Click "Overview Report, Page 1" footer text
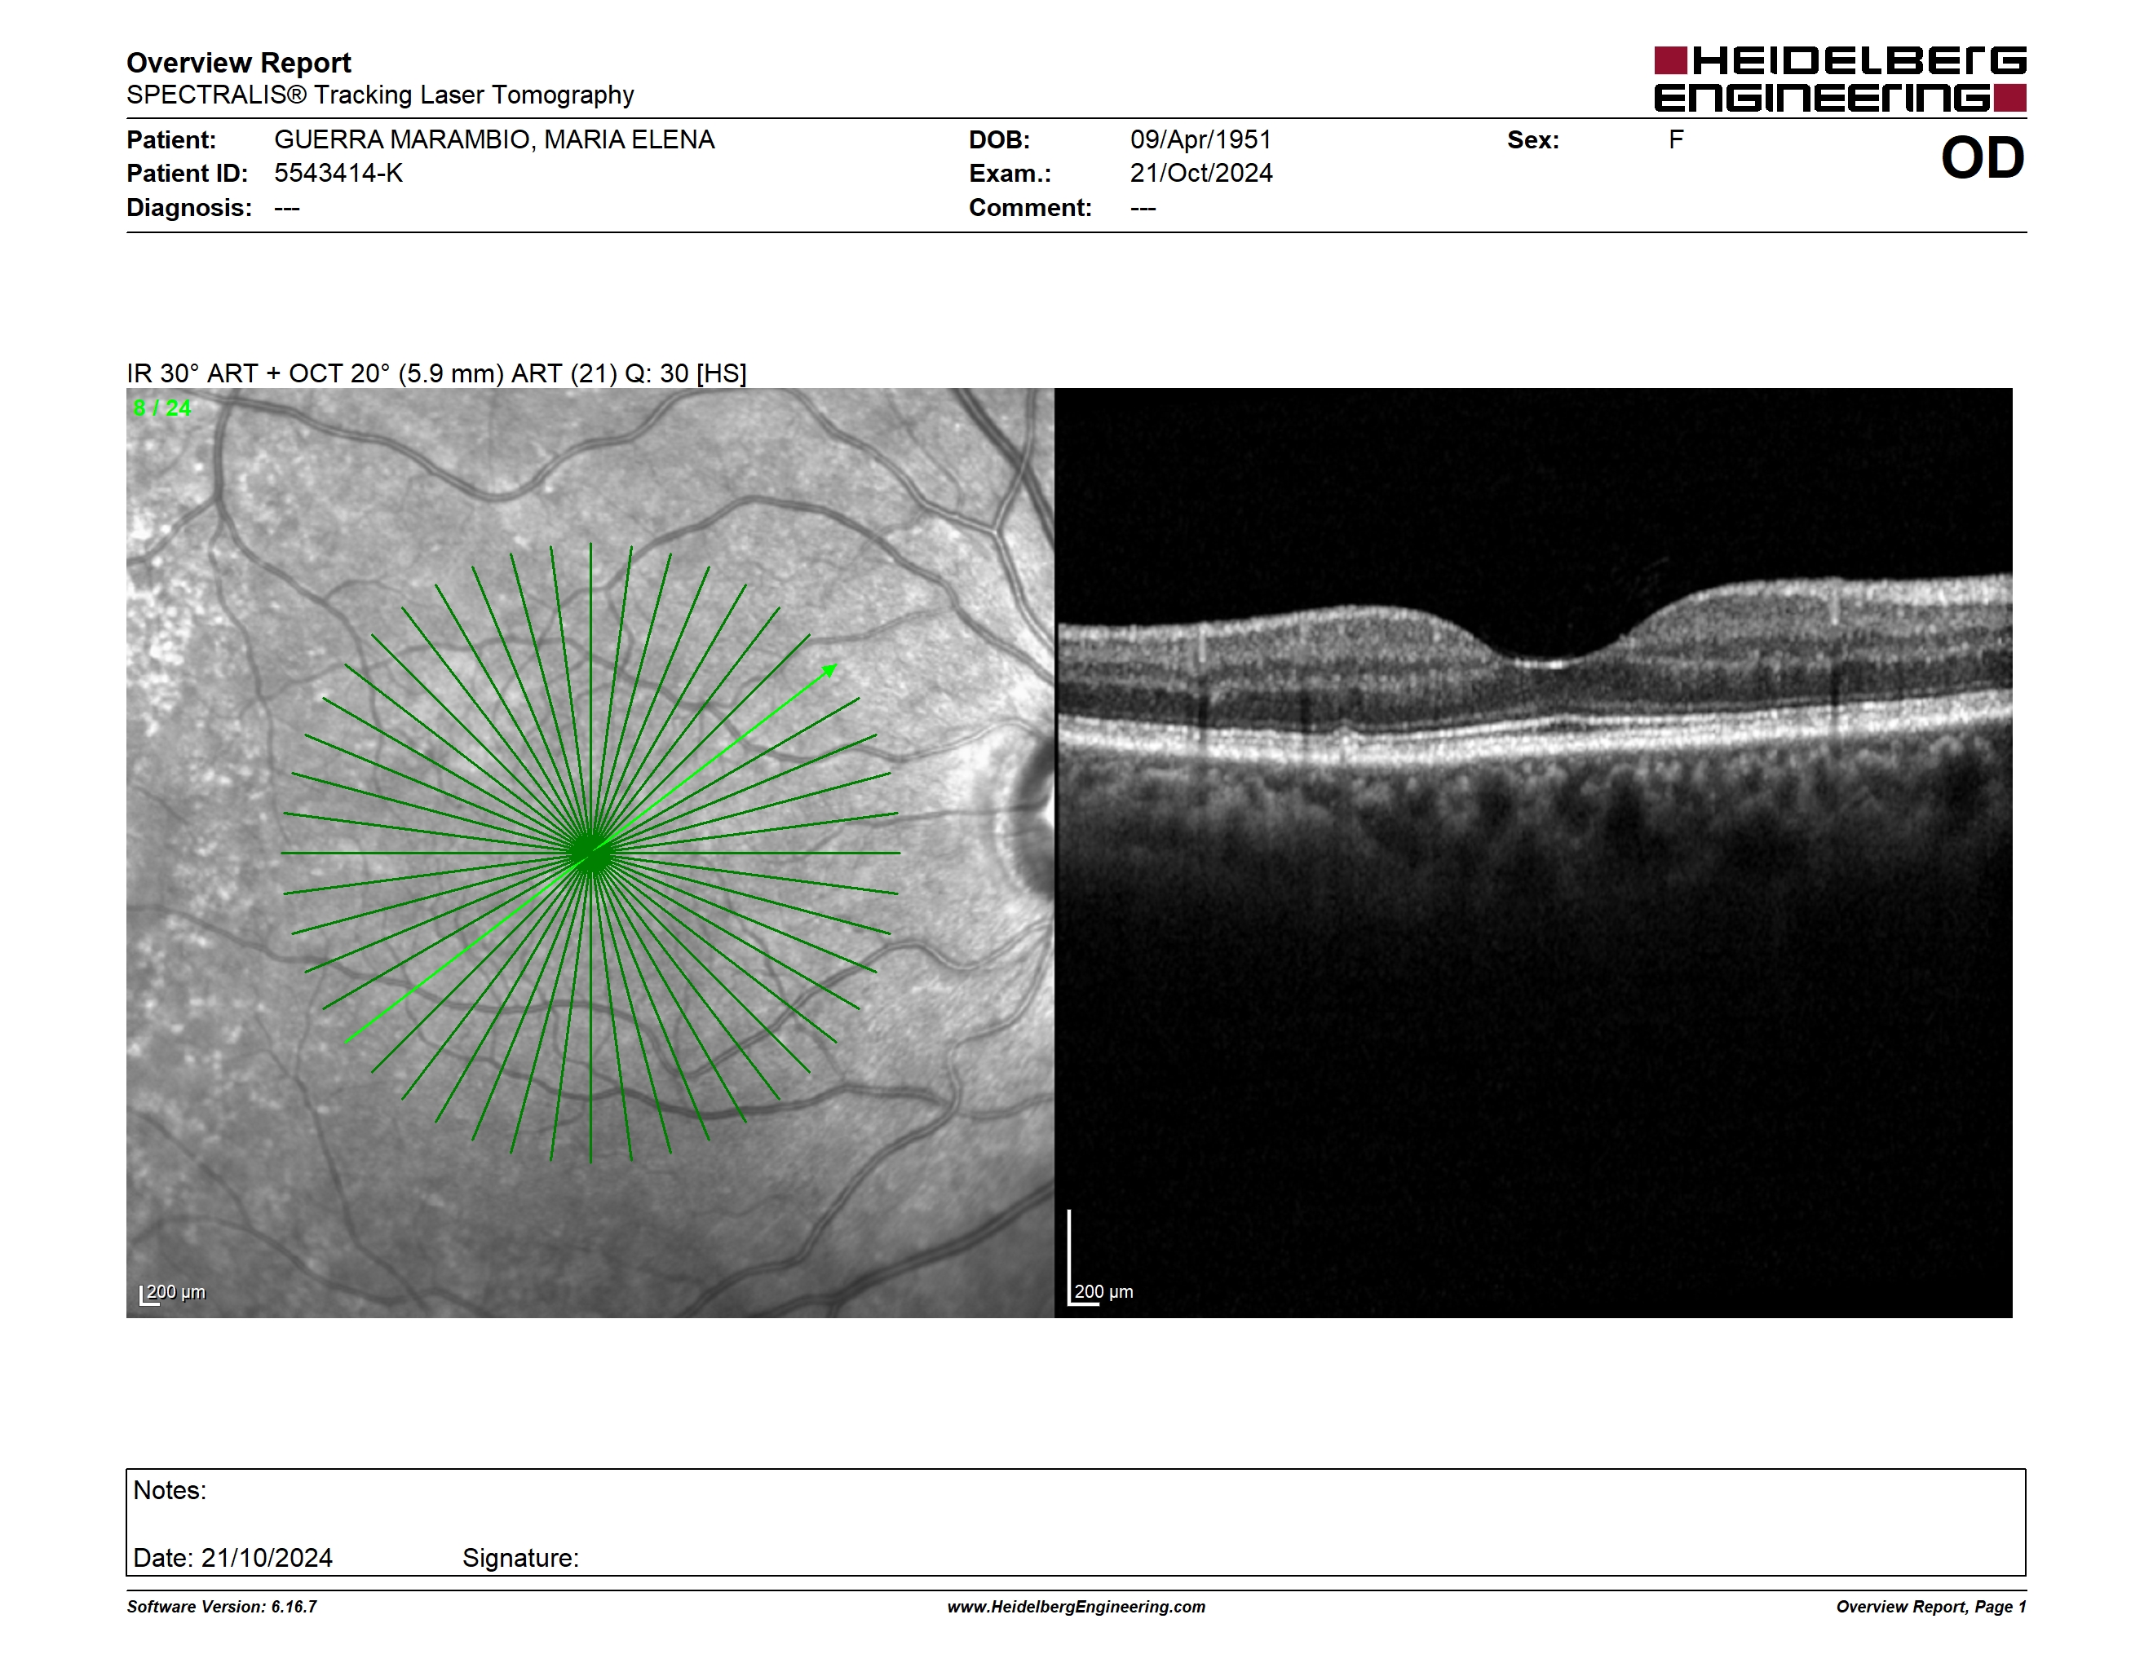 coord(1931,1607)
